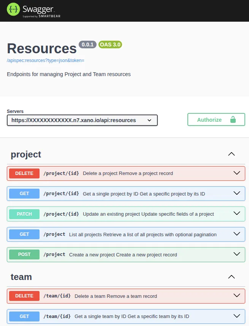The height and width of the screenshot is (326, 249).
Task: Click the Resources title text
Action: [42, 49]
